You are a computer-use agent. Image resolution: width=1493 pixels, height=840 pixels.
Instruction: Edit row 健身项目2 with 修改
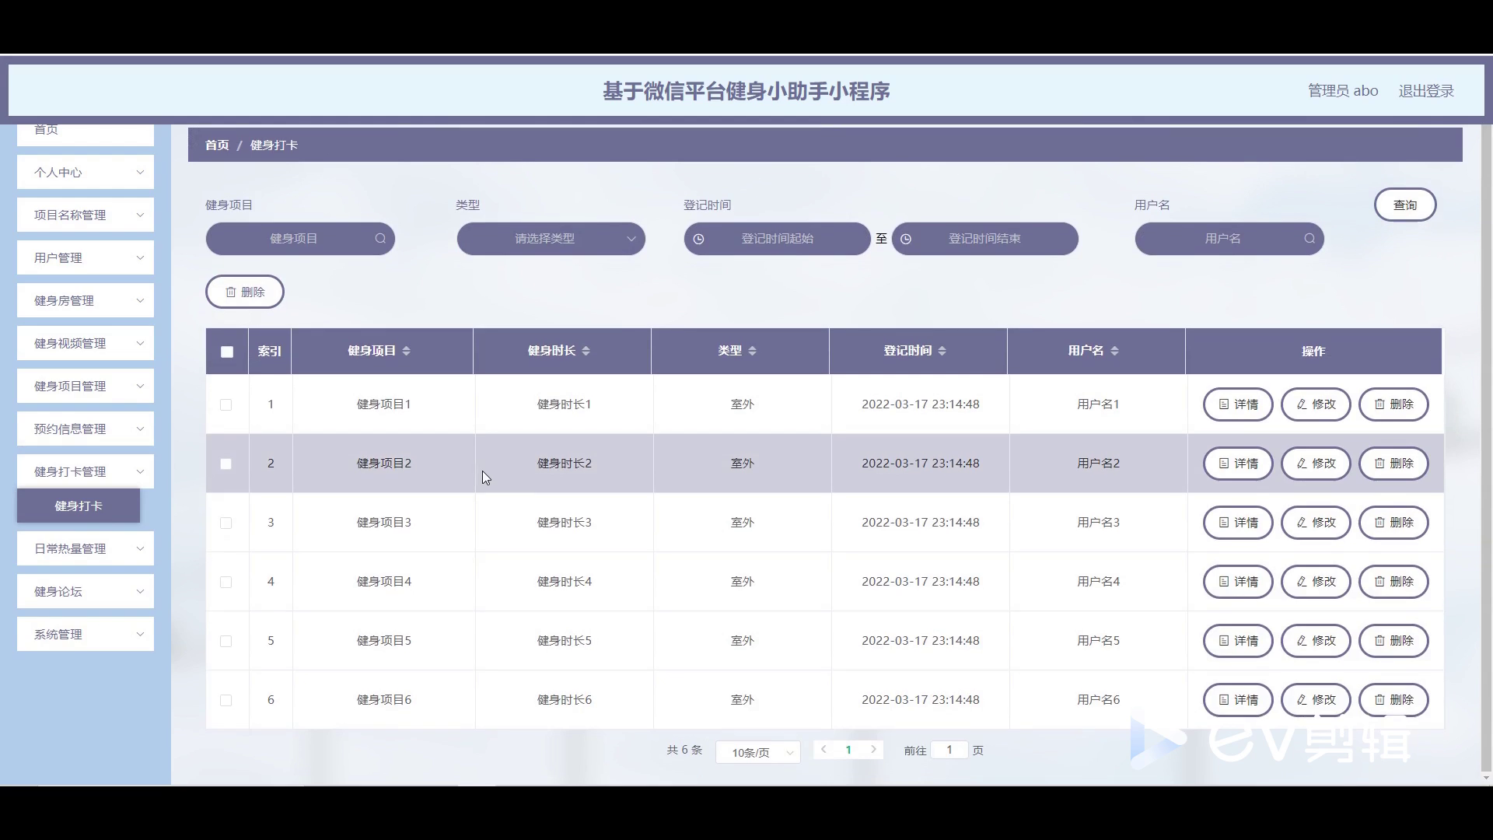click(1316, 464)
